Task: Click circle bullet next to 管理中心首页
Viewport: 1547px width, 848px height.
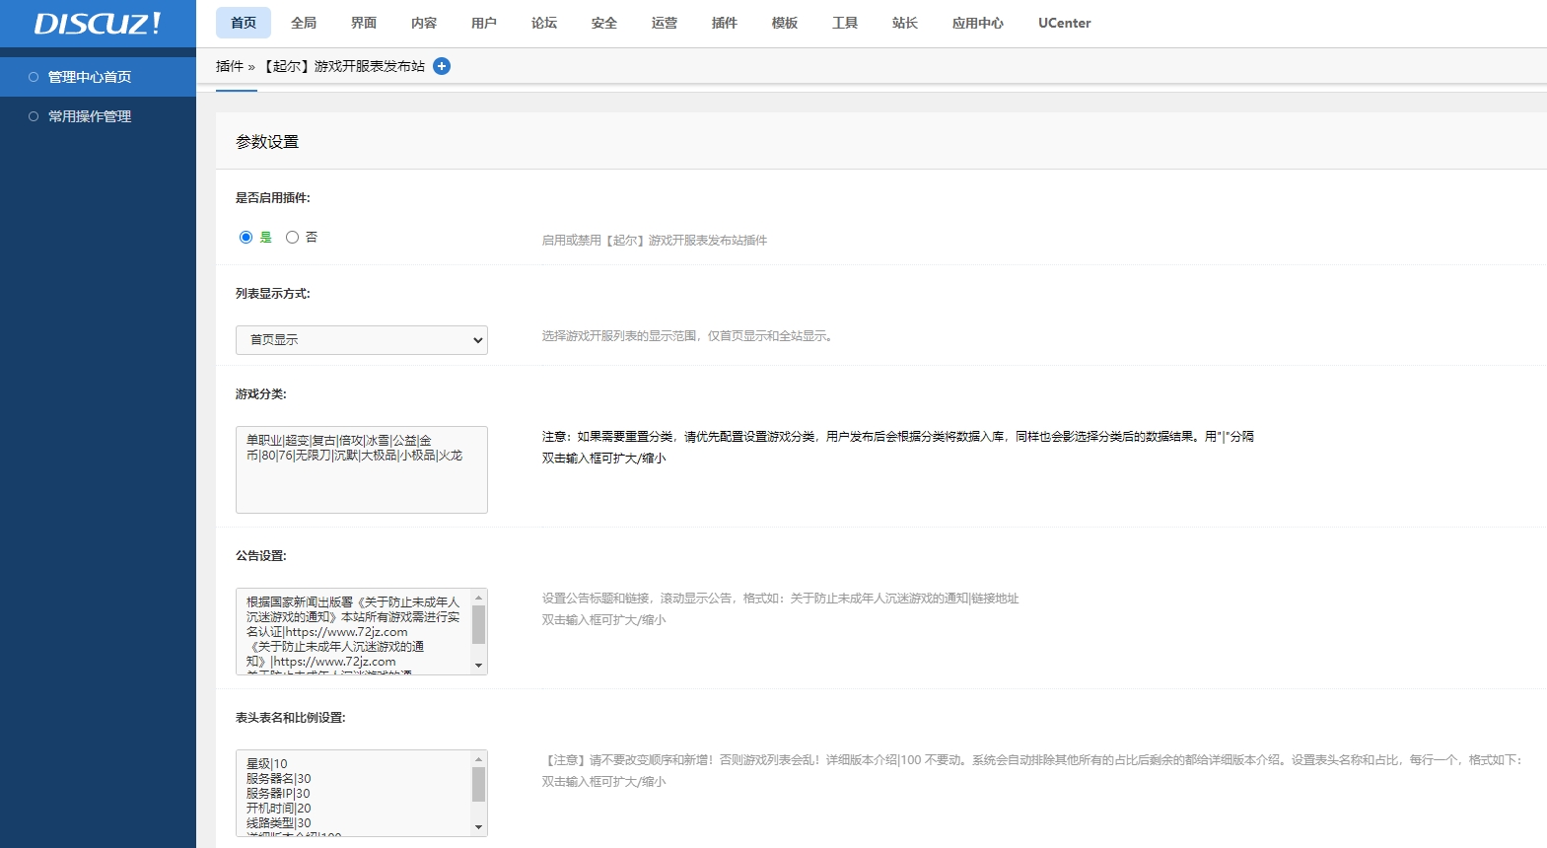Action: point(34,77)
